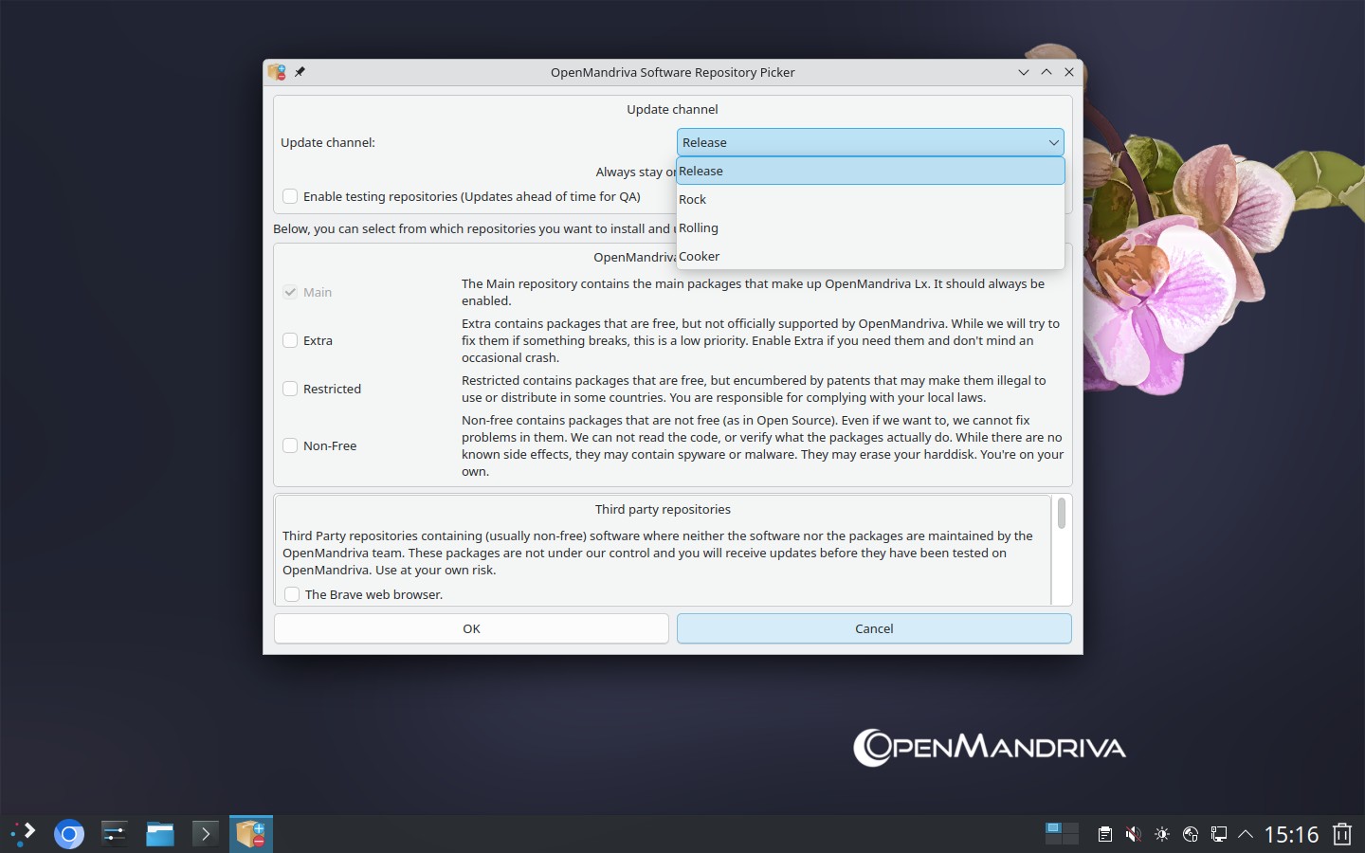Click the pin icon in the title bar
The width and height of the screenshot is (1365, 853).
point(300,72)
